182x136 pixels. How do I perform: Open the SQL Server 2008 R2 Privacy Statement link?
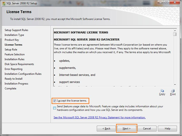point(100,117)
